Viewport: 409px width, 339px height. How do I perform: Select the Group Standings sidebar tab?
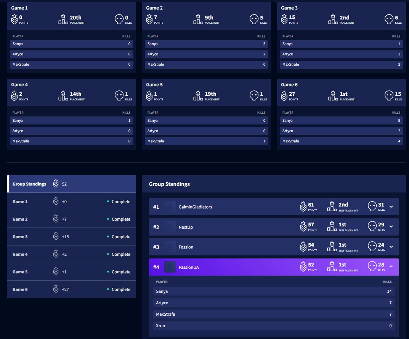72,184
